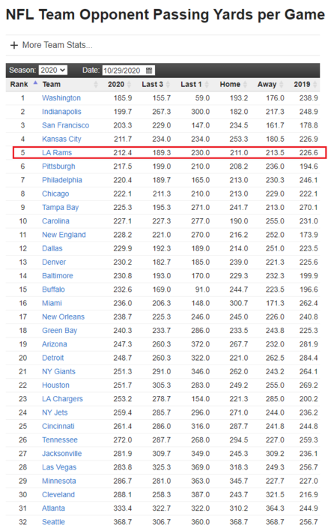
Task: Click the Rank ascending sort arrow
Action: click(x=35, y=82)
